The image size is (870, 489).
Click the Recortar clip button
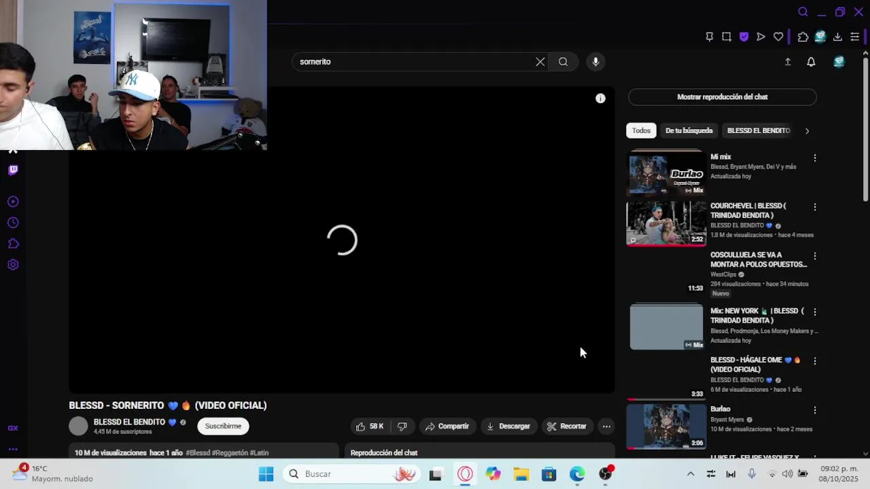[567, 427]
